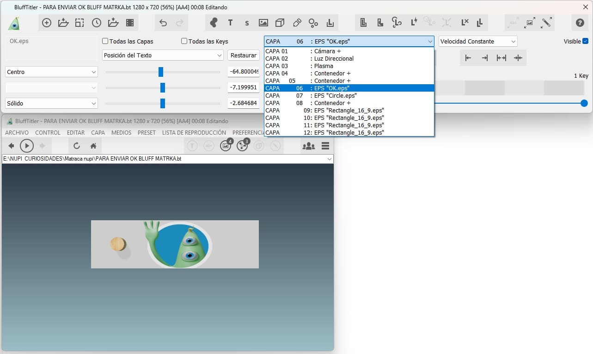Click the picture icon with badge 4

(x=226, y=145)
